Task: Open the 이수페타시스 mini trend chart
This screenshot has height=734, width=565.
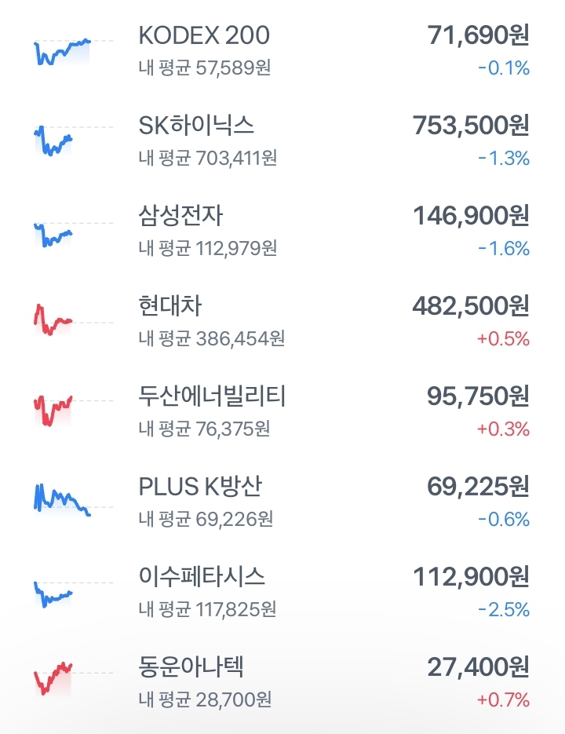Action: [73, 594]
